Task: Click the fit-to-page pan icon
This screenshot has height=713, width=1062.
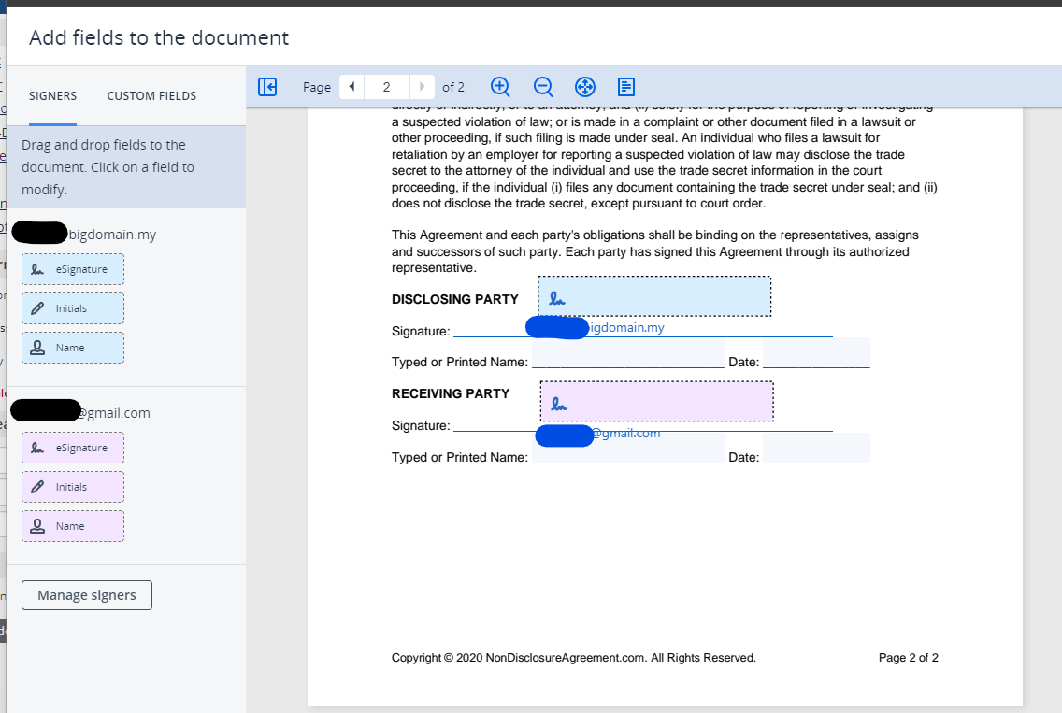Action: click(585, 87)
